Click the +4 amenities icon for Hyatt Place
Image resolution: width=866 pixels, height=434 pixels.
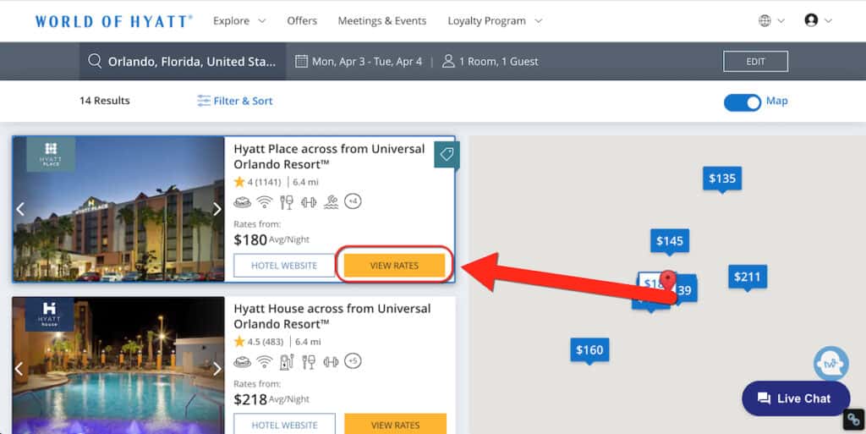click(354, 201)
